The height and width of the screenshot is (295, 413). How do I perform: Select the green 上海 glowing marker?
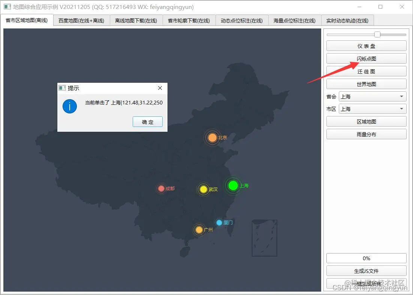click(x=233, y=185)
